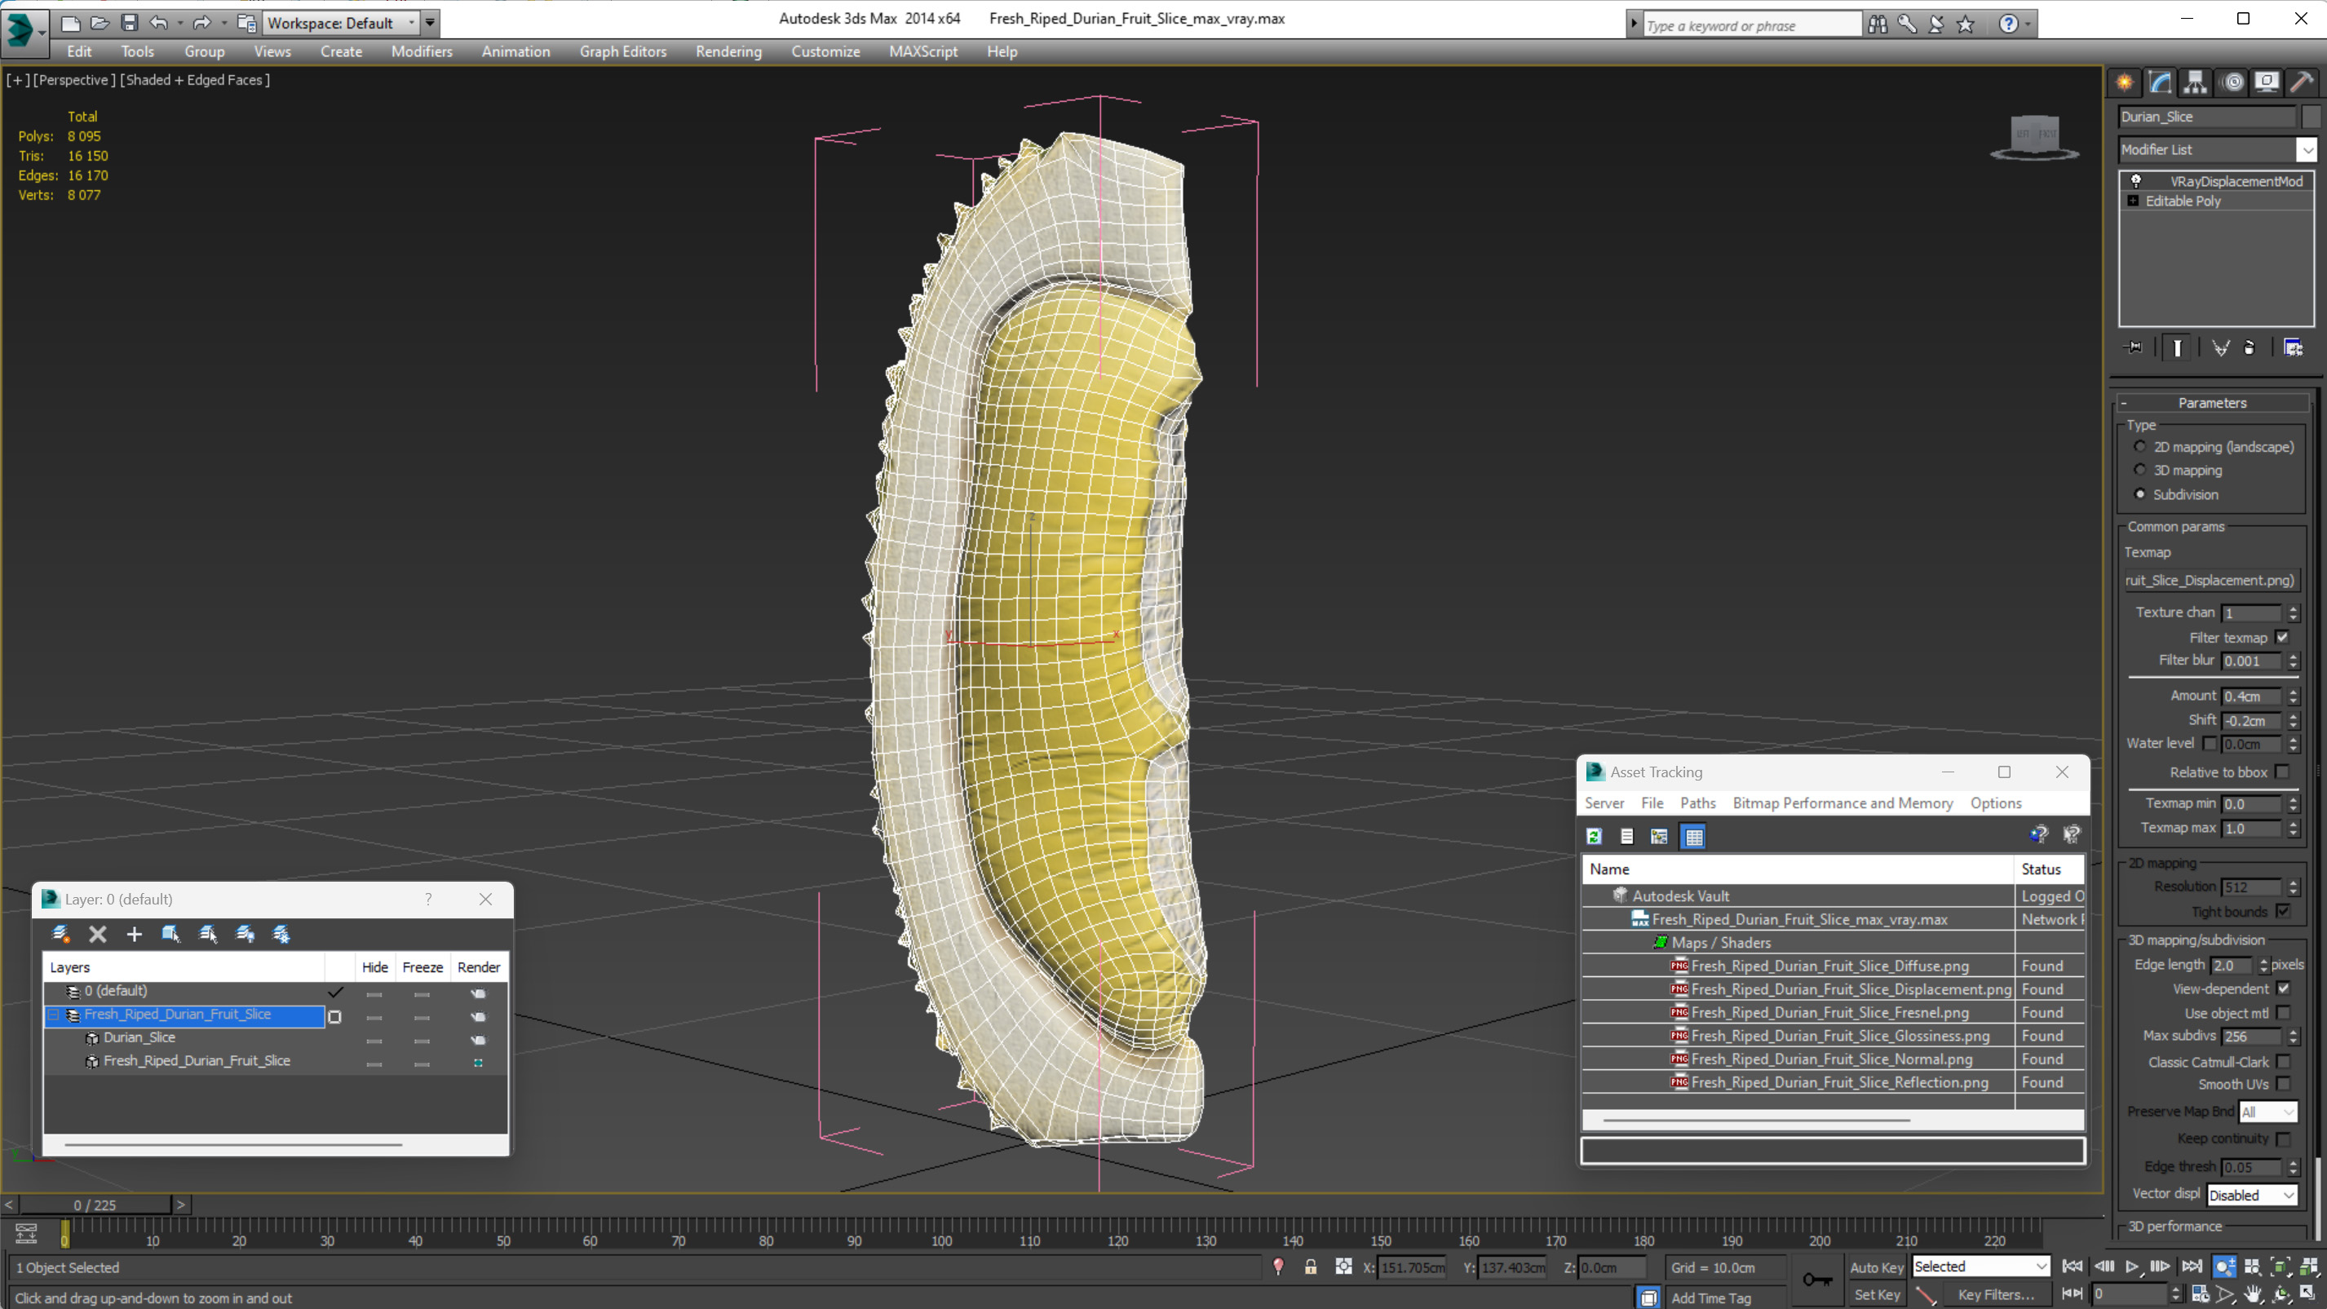Open Preserve Map Bnd dropdown
This screenshot has height=1309, width=2327.
[2267, 1112]
